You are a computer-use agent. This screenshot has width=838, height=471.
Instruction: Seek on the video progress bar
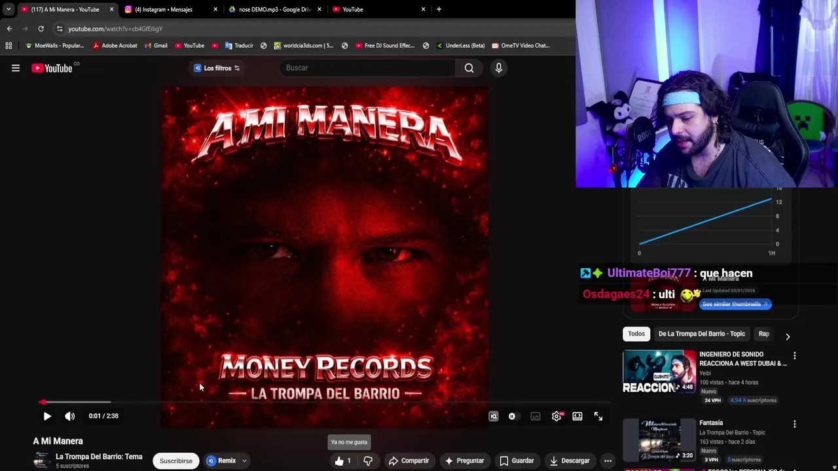point(324,402)
